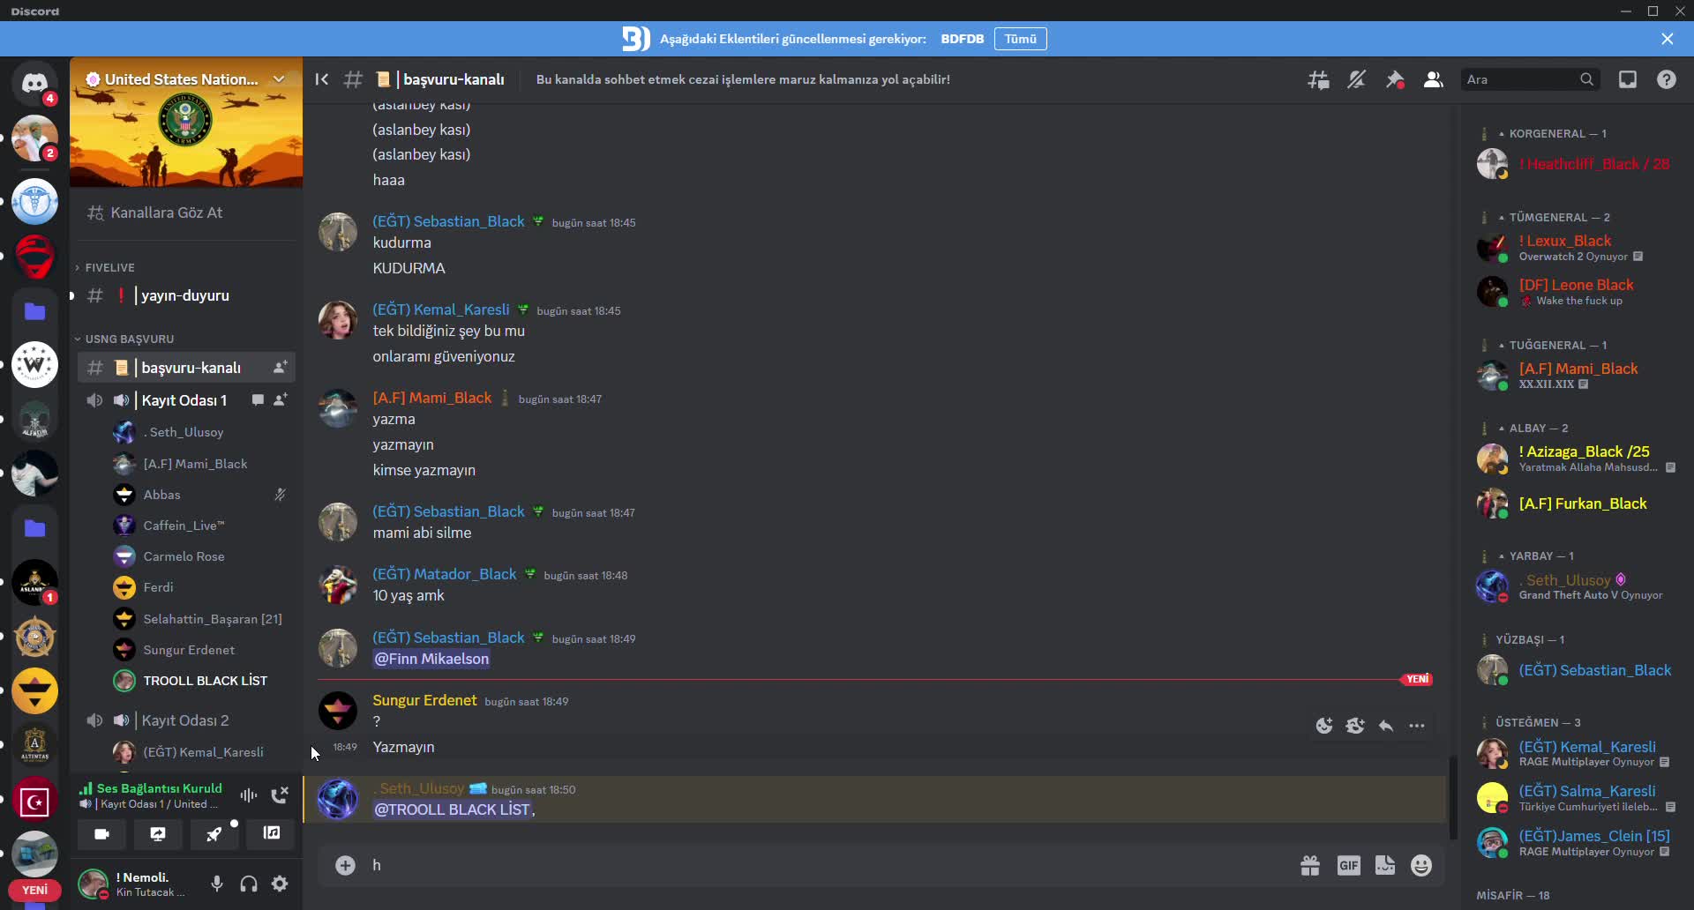
Task: Open the gift Nitro icon
Action: click(x=1310, y=866)
